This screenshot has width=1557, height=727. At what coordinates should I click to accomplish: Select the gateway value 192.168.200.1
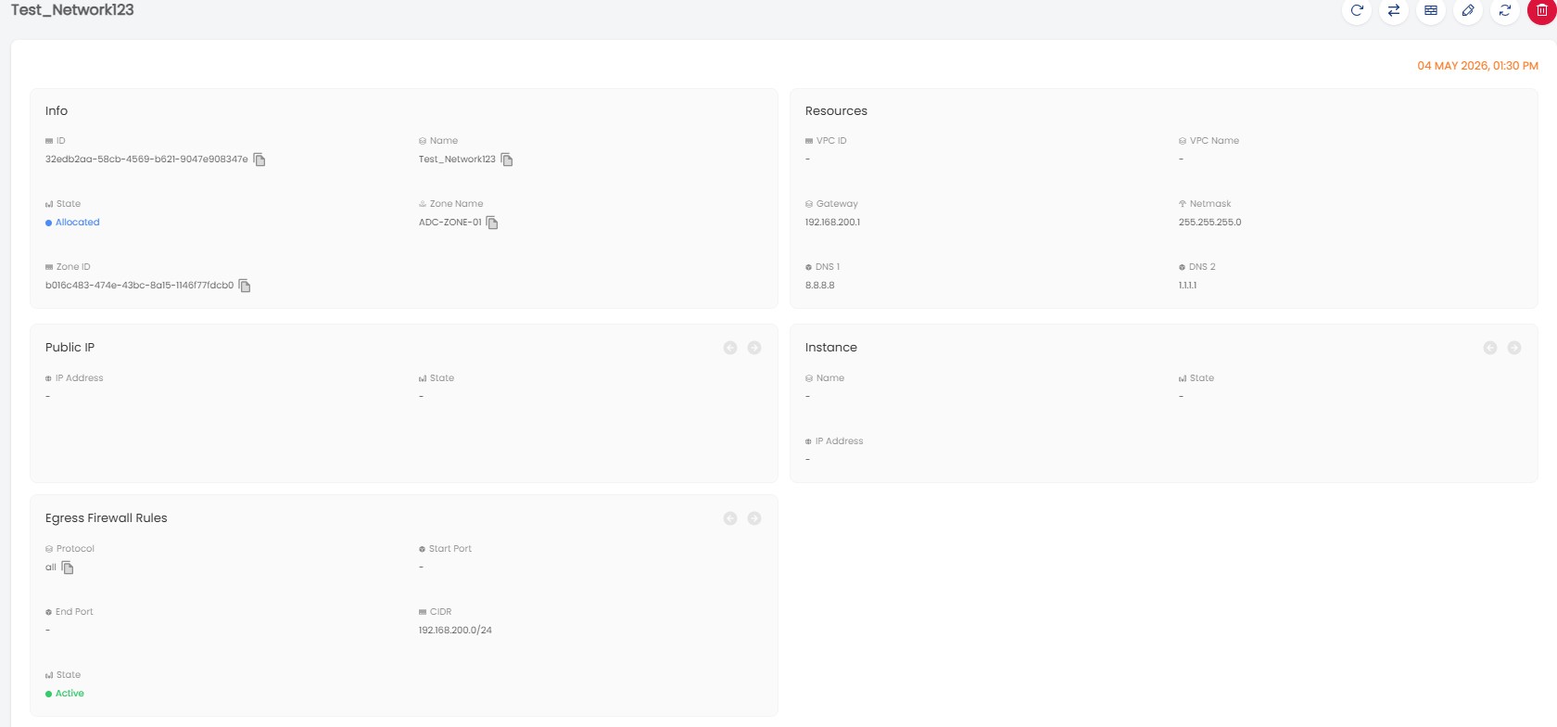coord(832,223)
